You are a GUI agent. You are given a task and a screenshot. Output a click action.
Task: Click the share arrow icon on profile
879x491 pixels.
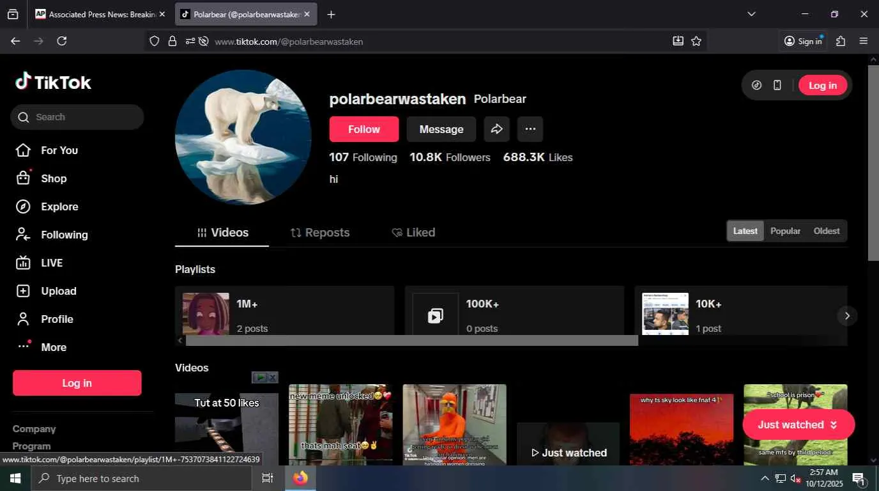pos(496,129)
